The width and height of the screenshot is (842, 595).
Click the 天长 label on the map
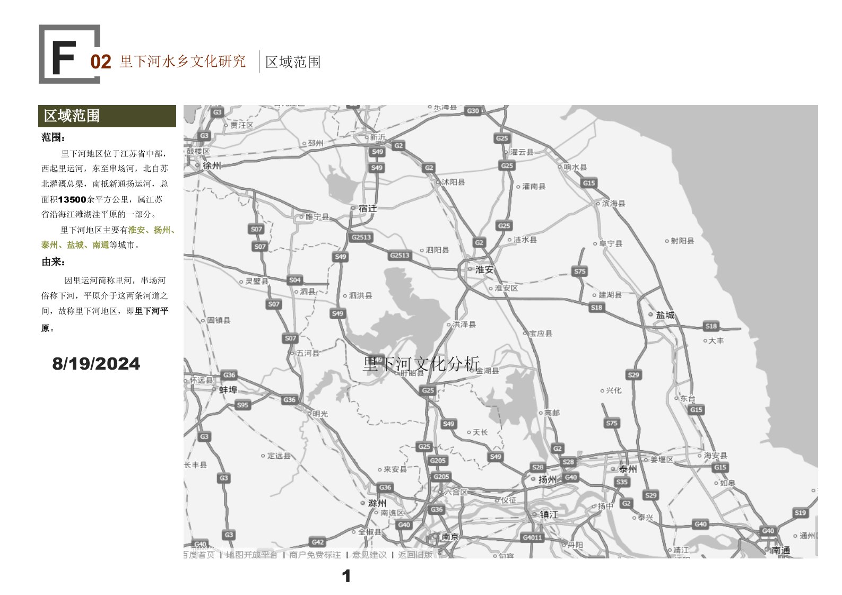(x=480, y=432)
